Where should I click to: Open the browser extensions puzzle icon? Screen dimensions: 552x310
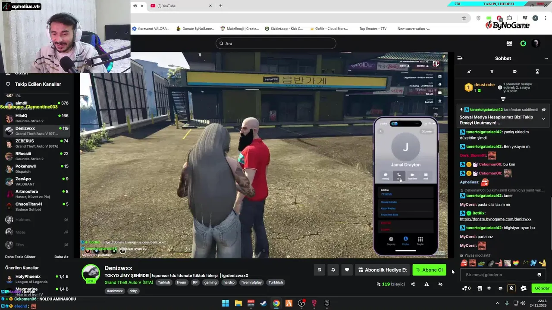coord(510,18)
